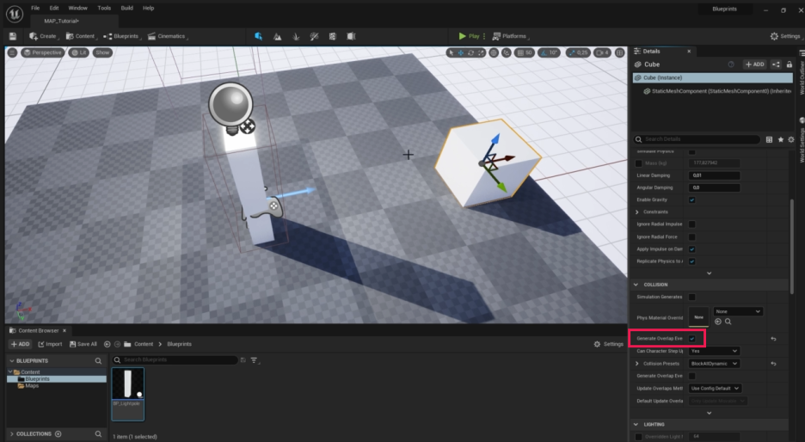Collapse Content folder in tree
The height and width of the screenshot is (442, 805).
pyautogui.click(x=10, y=371)
